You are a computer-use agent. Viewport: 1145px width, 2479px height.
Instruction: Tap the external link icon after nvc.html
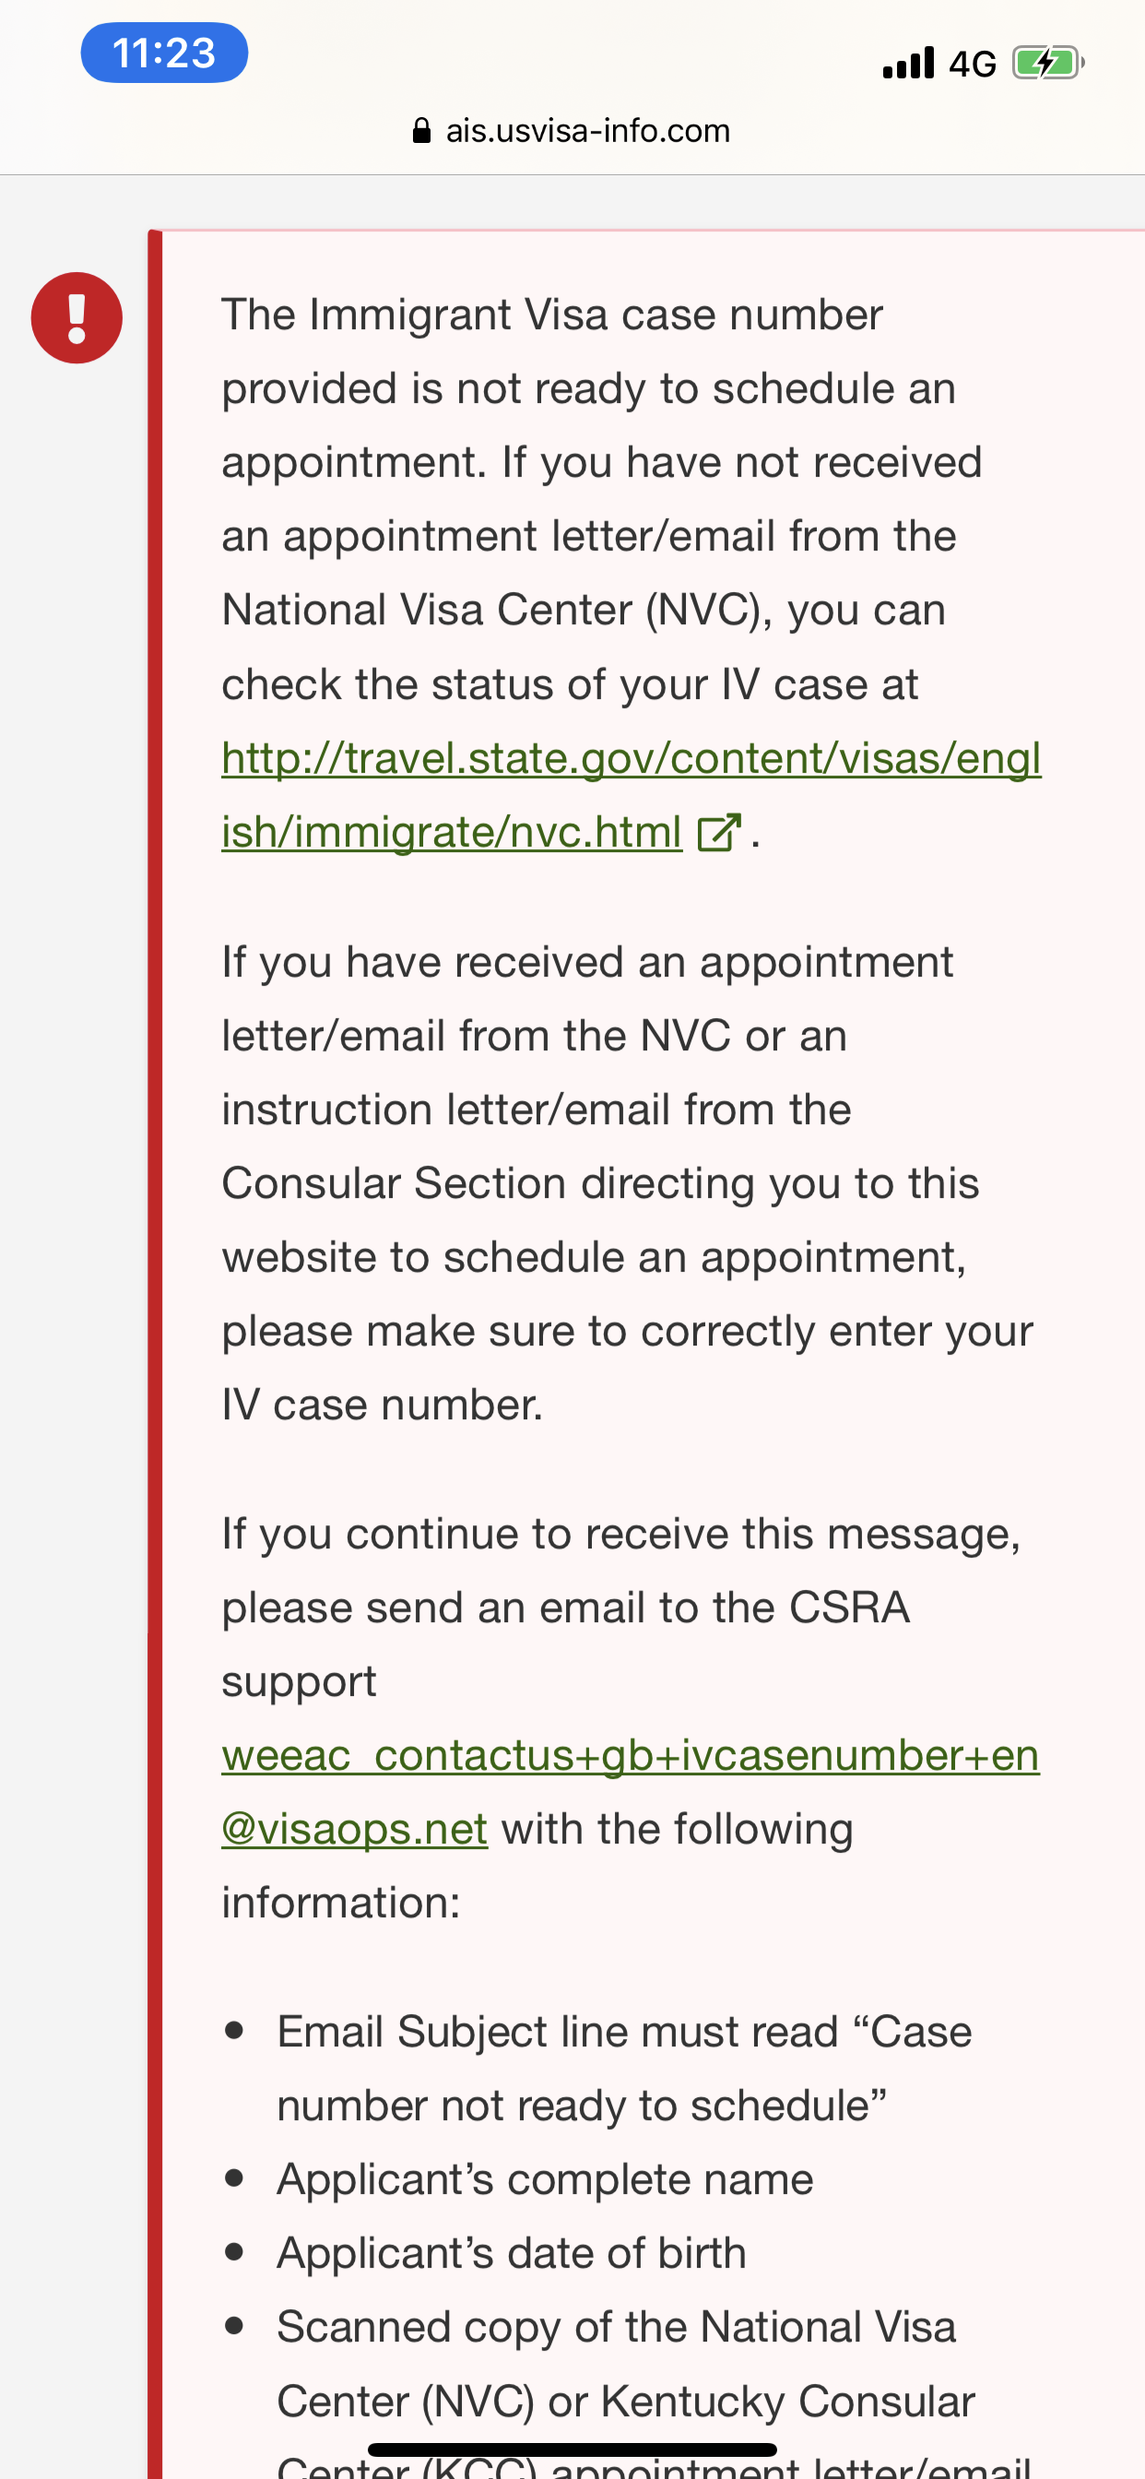720,833
